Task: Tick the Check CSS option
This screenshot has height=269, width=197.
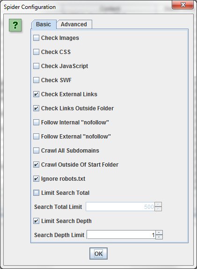Action: [36, 52]
